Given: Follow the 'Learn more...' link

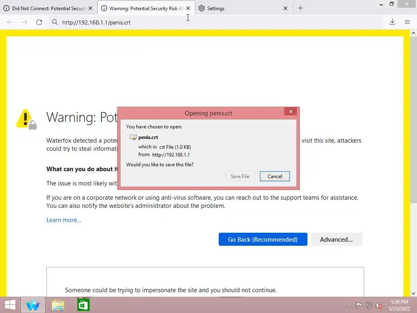Looking at the screenshot, I should [x=64, y=220].
